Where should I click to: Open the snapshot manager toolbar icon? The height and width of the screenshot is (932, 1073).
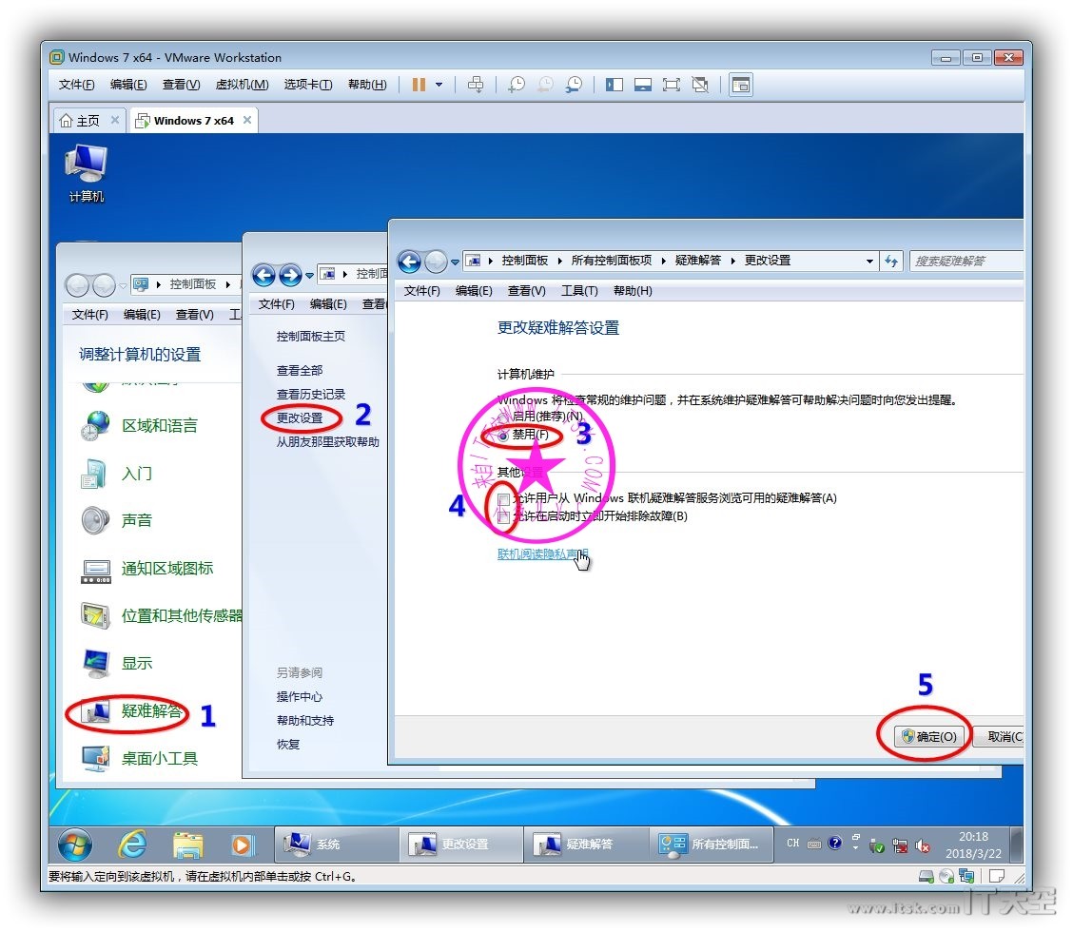pos(574,85)
